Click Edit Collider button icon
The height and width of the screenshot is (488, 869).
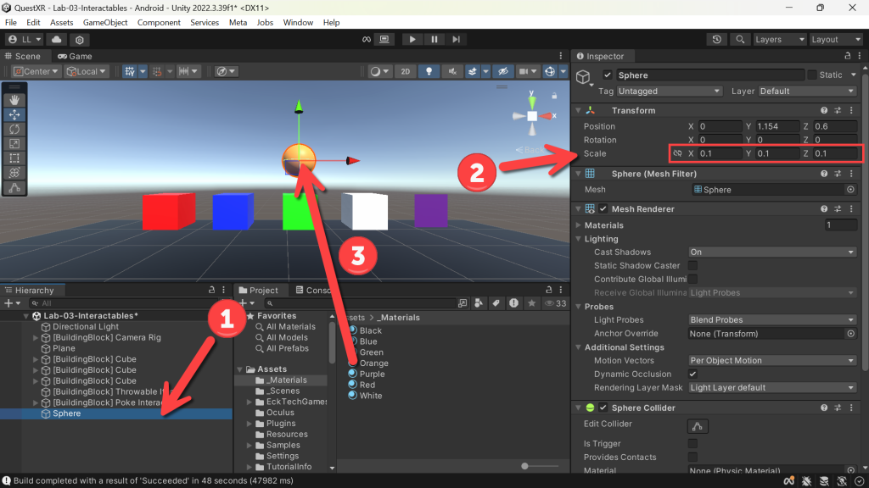pyautogui.click(x=698, y=426)
